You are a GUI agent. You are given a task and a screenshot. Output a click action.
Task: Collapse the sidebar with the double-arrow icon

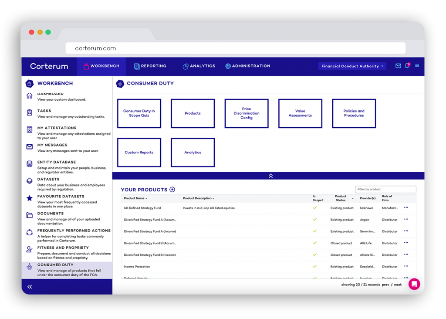click(30, 287)
